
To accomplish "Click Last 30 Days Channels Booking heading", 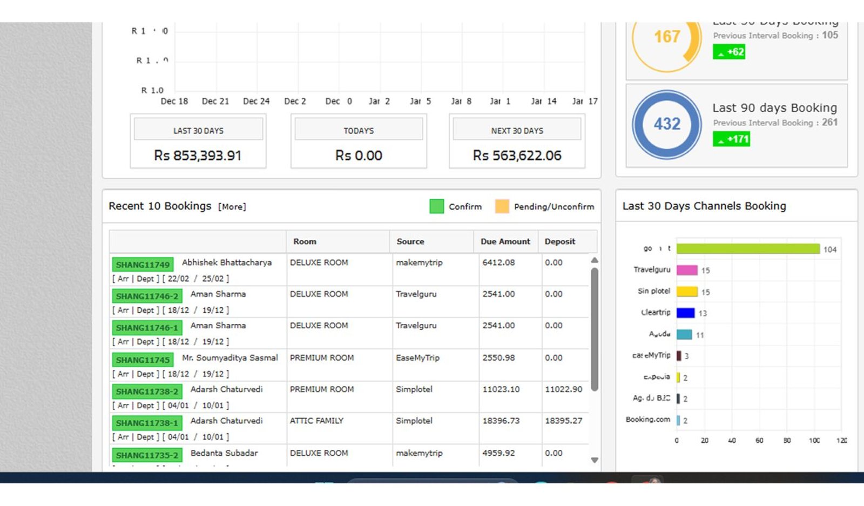I will (x=704, y=206).
